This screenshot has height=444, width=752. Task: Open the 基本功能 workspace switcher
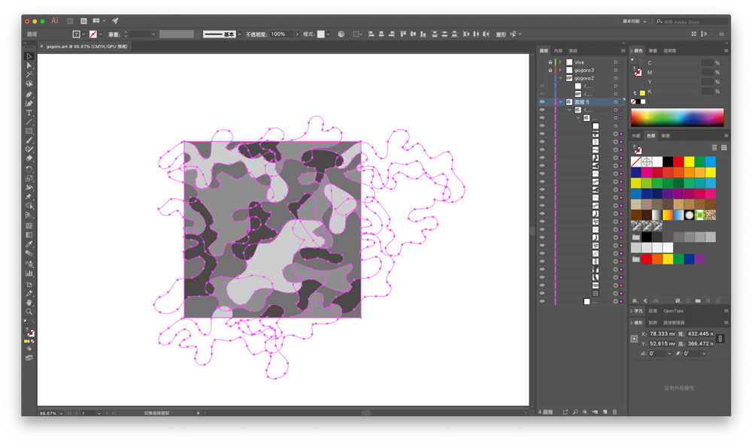pos(633,21)
